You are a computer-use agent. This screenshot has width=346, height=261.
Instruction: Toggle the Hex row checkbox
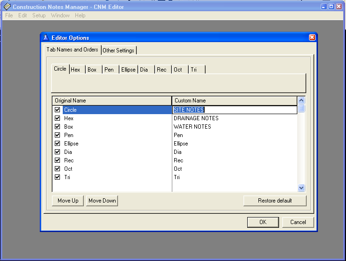(x=58, y=118)
